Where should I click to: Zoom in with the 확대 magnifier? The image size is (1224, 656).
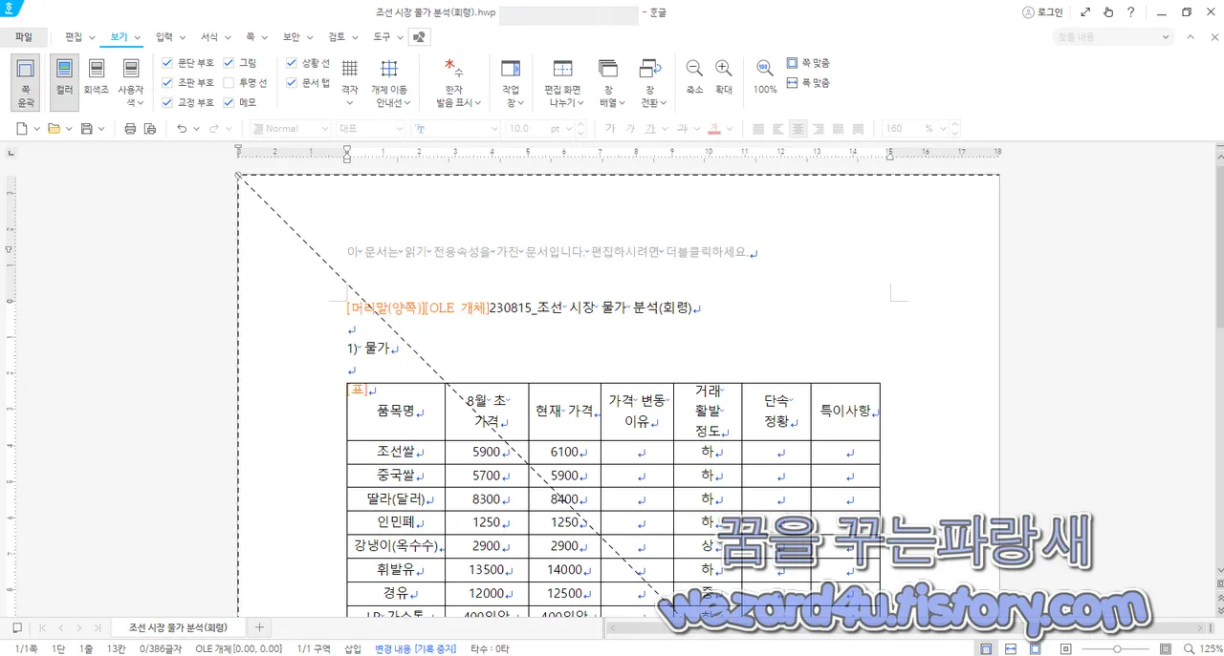(x=724, y=76)
